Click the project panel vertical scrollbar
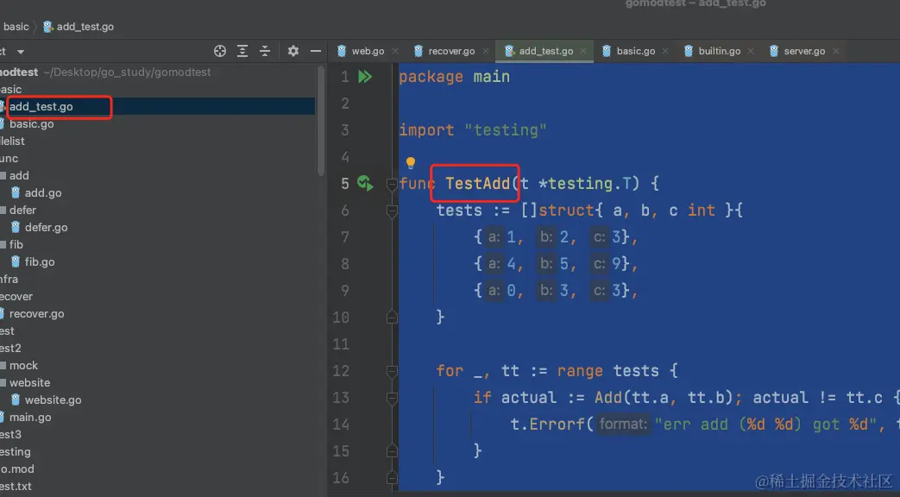The image size is (900, 497). (x=321, y=121)
